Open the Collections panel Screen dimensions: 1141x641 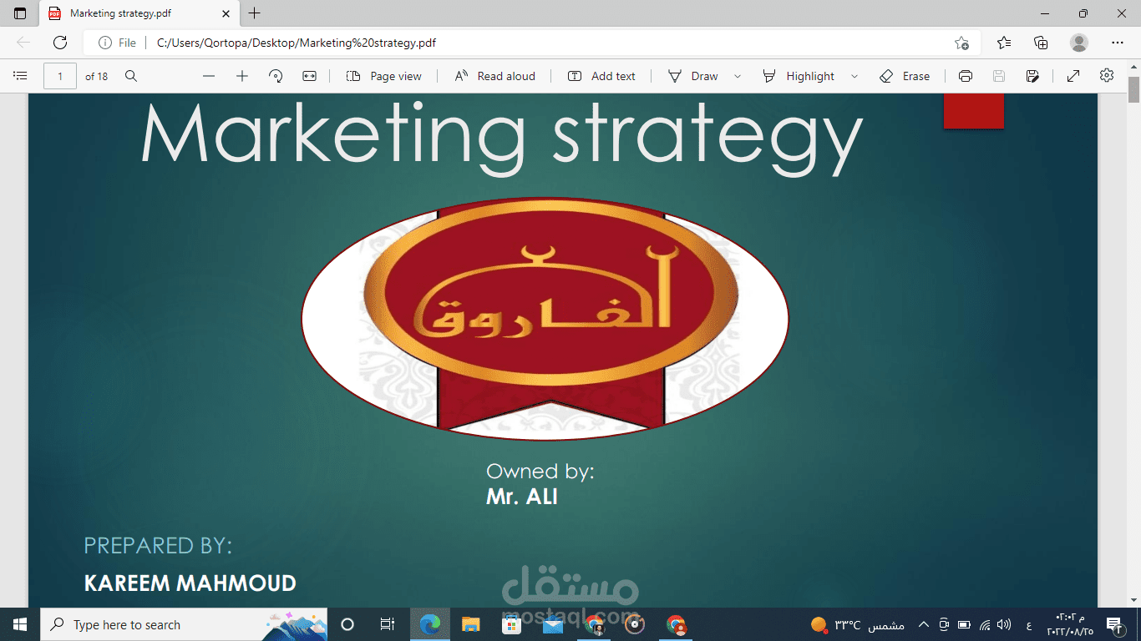pos(1041,43)
